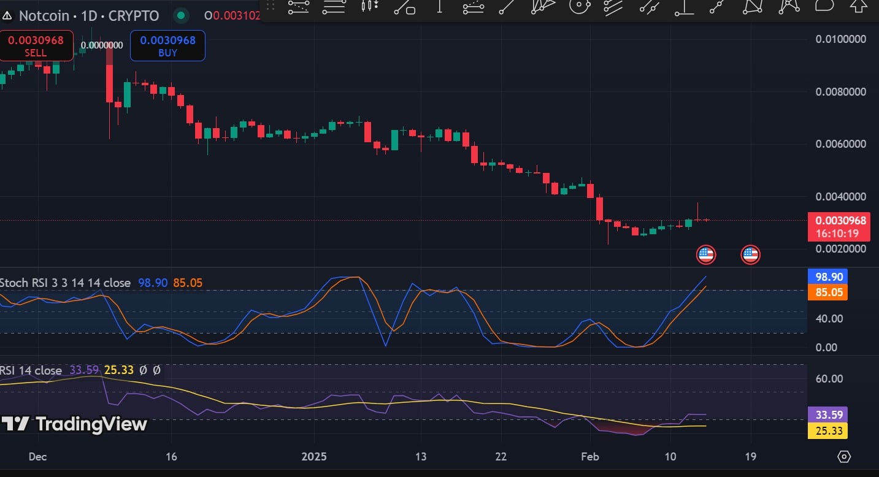Click the green market status dot

tap(181, 15)
